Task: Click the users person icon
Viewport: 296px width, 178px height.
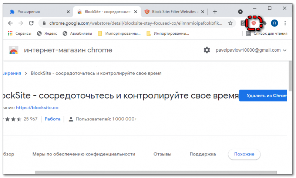Action: (x=71, y=119)
